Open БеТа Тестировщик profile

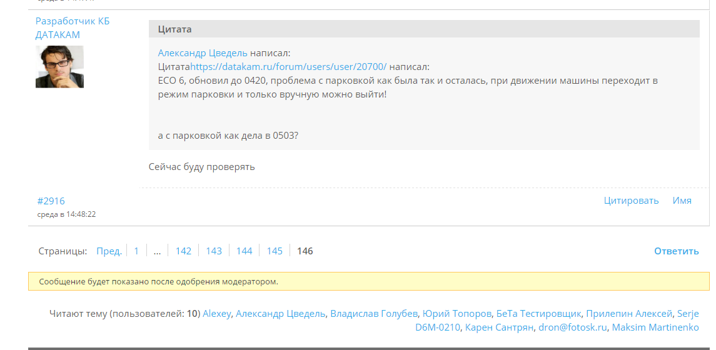[539, 314]
